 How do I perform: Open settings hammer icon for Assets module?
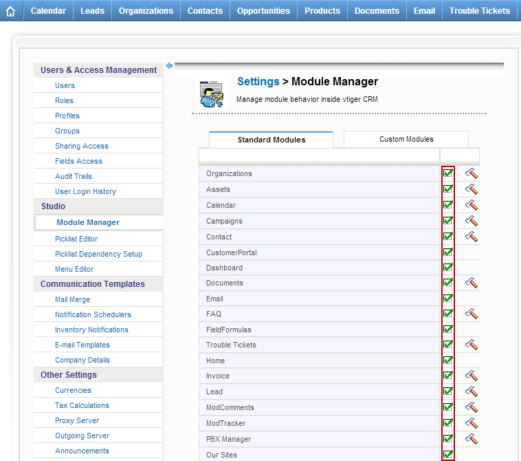471,189
